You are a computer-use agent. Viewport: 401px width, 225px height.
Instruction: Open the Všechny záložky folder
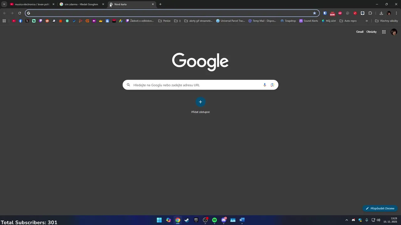click(386, 21)
